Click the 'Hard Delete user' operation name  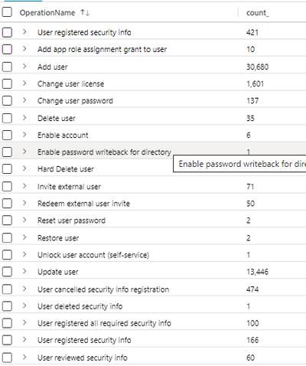pos(66,169)
